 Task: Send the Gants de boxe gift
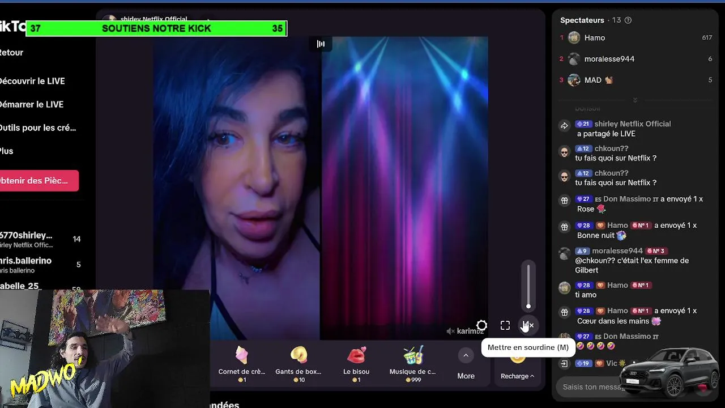298,363
